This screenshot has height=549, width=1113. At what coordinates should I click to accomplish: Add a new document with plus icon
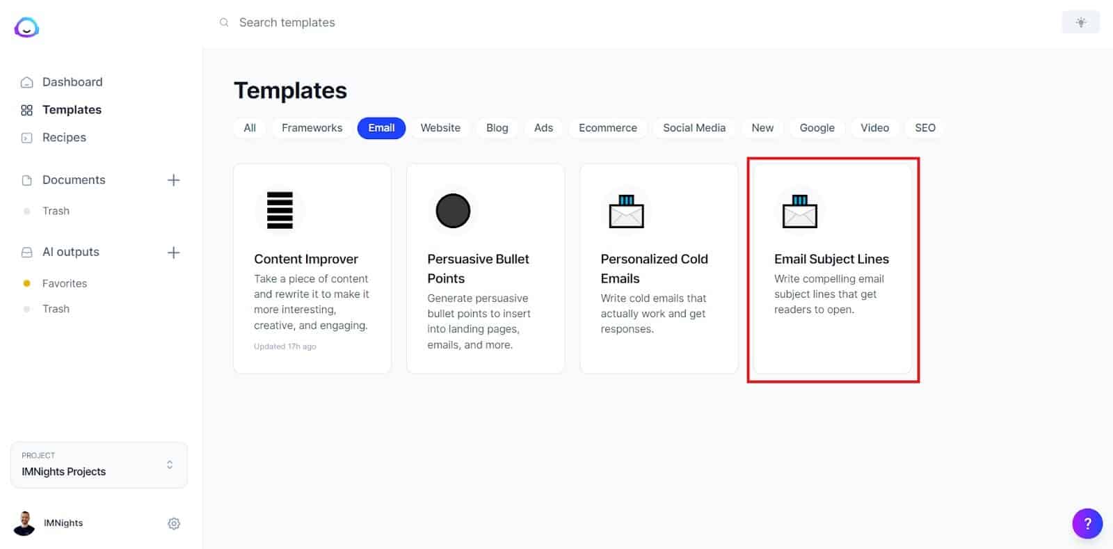tap(174, 180)
